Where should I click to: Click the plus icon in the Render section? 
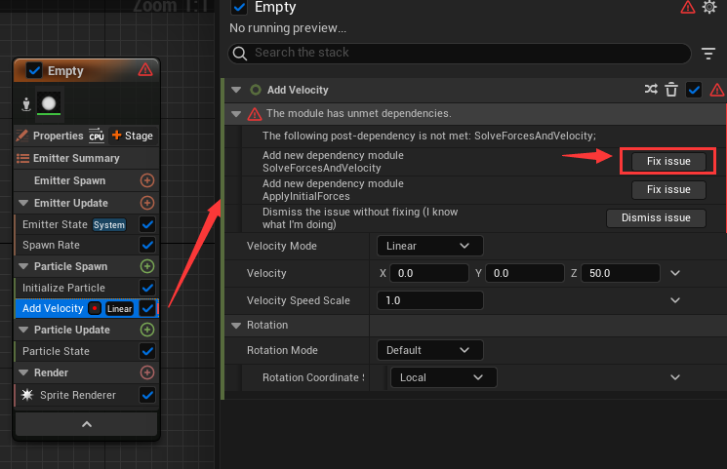pyautogui.click(x=147, y=372)
